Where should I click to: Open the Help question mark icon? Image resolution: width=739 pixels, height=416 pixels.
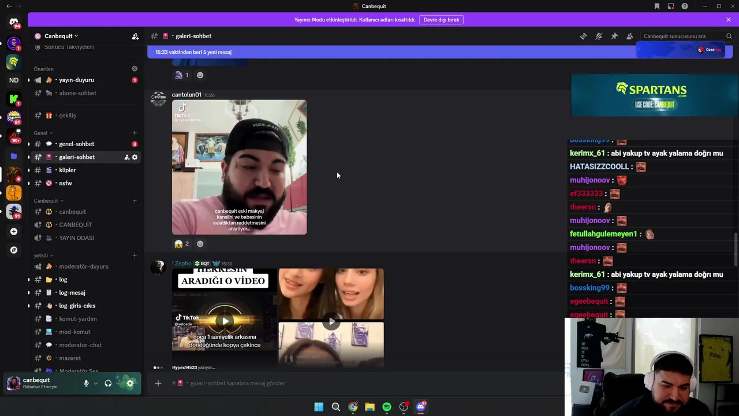pyautogui.click(x=685, y=6)
